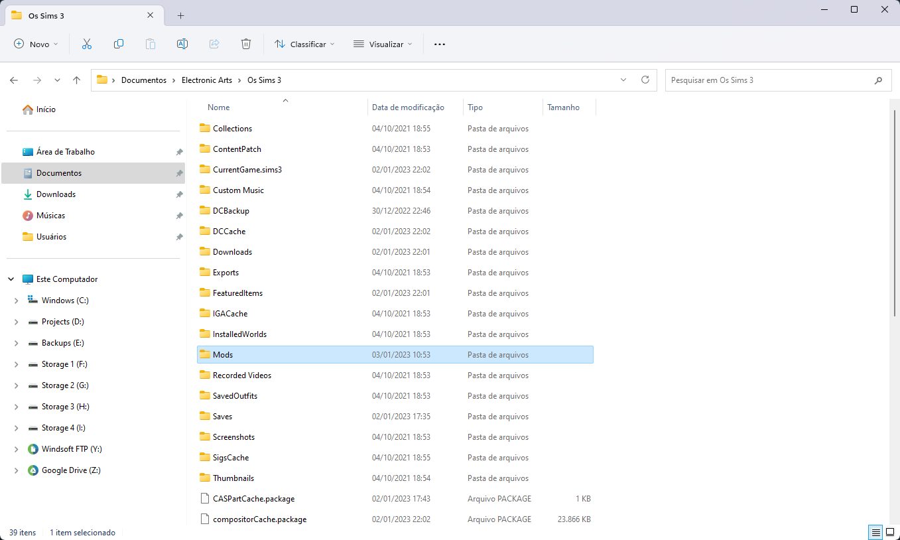Select the DCBackup folder

tap(395, 211)
